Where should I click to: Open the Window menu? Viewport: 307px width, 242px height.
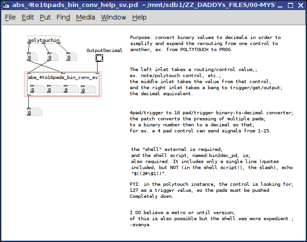pos(114,18)
